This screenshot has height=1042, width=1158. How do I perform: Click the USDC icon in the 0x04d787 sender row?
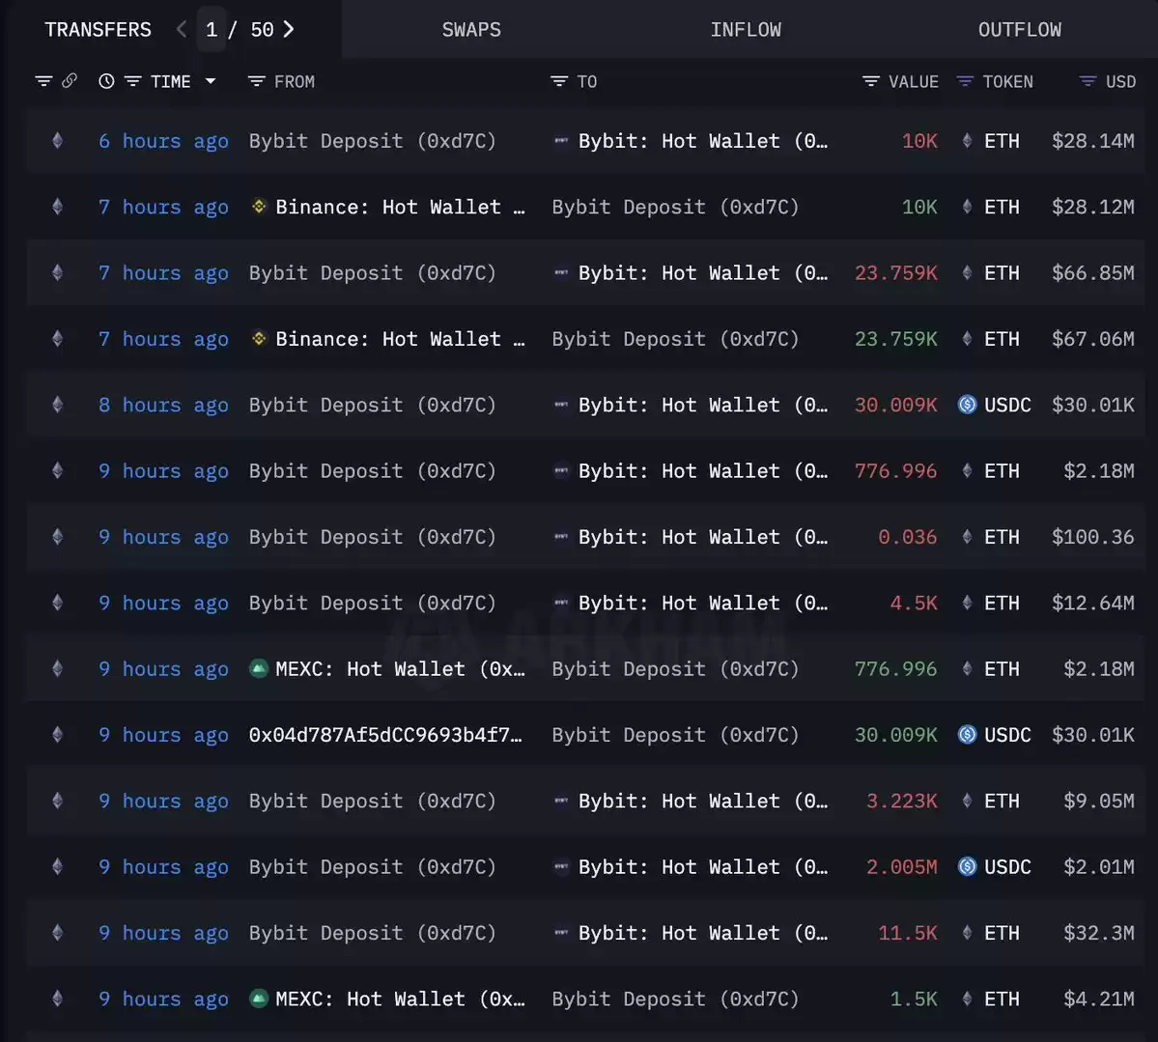(967, 735)
